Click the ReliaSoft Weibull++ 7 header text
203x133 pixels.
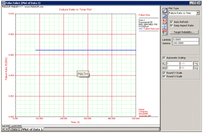tap(23, 7)
